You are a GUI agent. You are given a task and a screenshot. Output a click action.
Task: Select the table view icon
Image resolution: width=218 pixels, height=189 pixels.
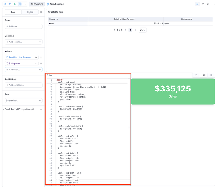click(5, 4)
